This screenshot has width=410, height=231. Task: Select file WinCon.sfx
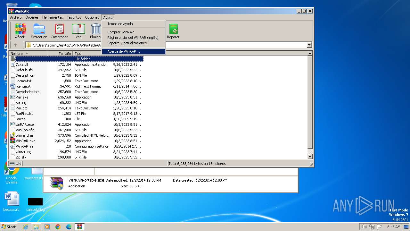pyautogui.click(x=25, y=130)
